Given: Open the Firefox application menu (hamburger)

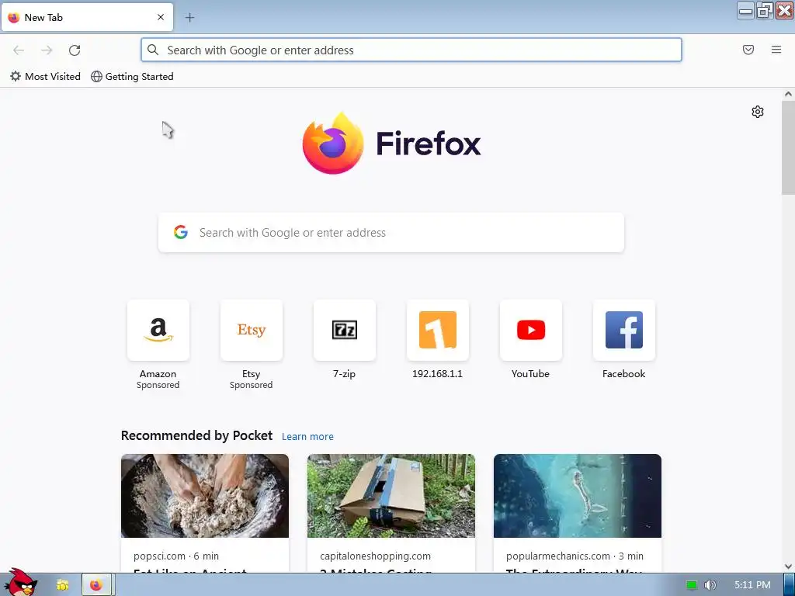Looking at the screenshot, I should click(776, 50).
